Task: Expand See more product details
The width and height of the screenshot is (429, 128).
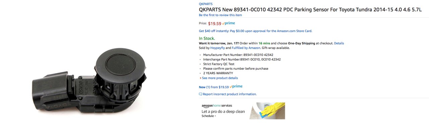Action: [220, 78]
